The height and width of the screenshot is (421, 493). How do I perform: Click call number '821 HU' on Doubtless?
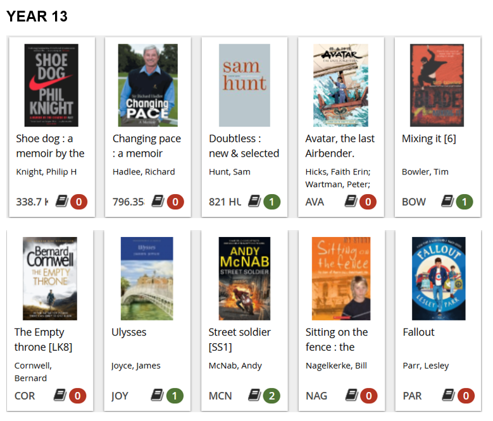(225, 202)
